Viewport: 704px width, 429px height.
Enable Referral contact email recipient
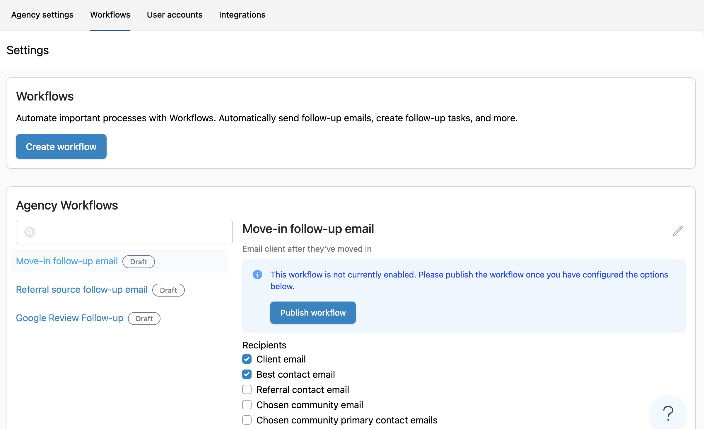(x=247, y=389)
